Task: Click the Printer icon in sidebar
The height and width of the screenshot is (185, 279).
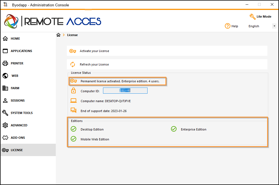Action: click(x=5, y=63)
